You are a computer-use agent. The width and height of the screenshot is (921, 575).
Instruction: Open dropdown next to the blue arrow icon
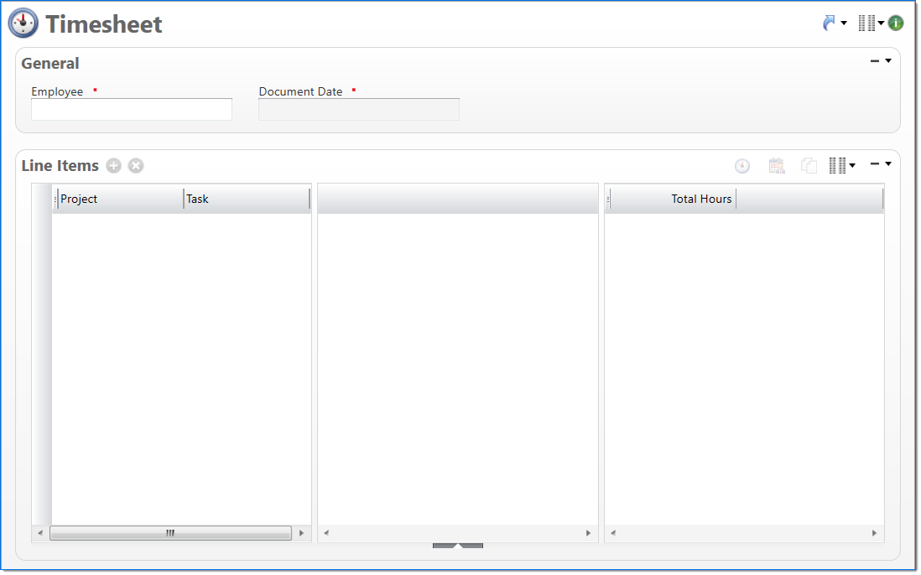point(844,23)
